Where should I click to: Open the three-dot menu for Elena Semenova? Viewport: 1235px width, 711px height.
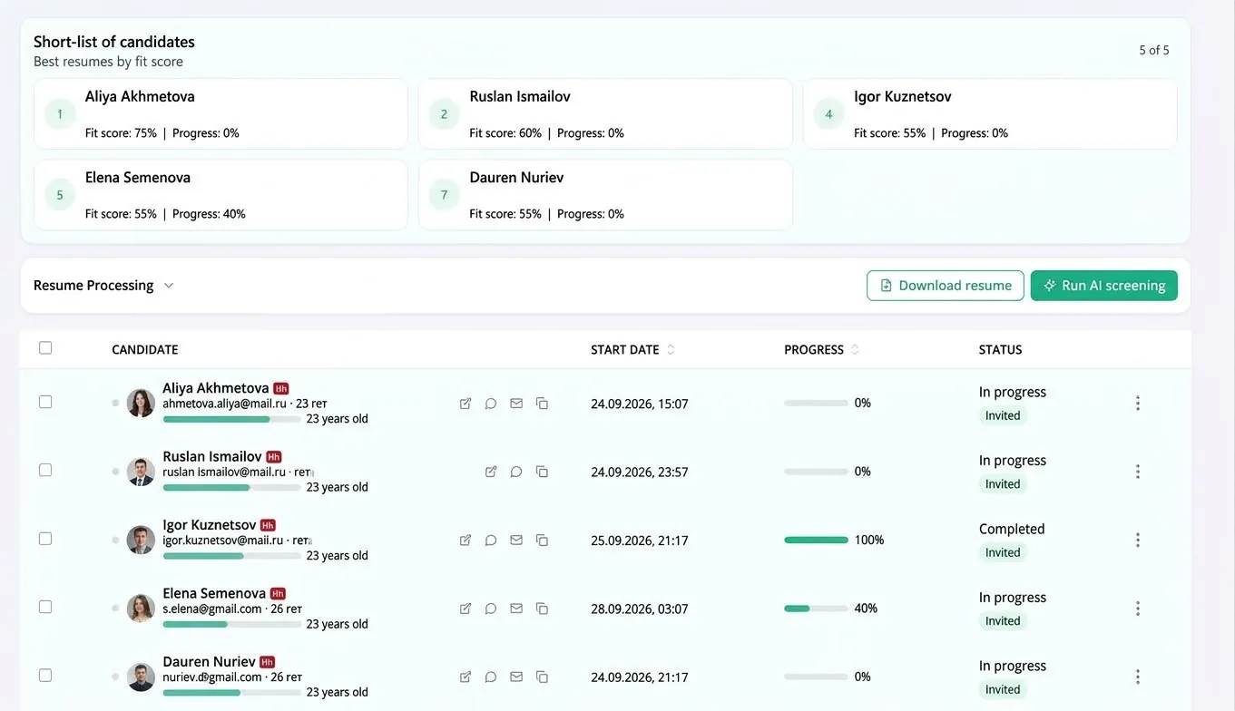(1138, 609)
